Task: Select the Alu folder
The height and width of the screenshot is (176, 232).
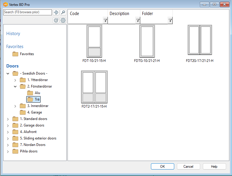Action: [37, 93]
